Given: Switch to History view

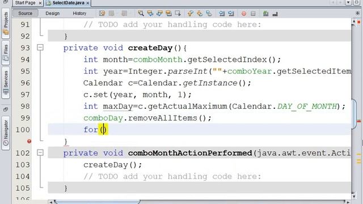Looking at the screenshot, I should [79, 13].
